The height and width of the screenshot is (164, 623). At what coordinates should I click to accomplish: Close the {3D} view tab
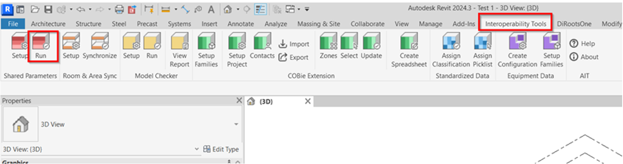click(x=308, y=101)
